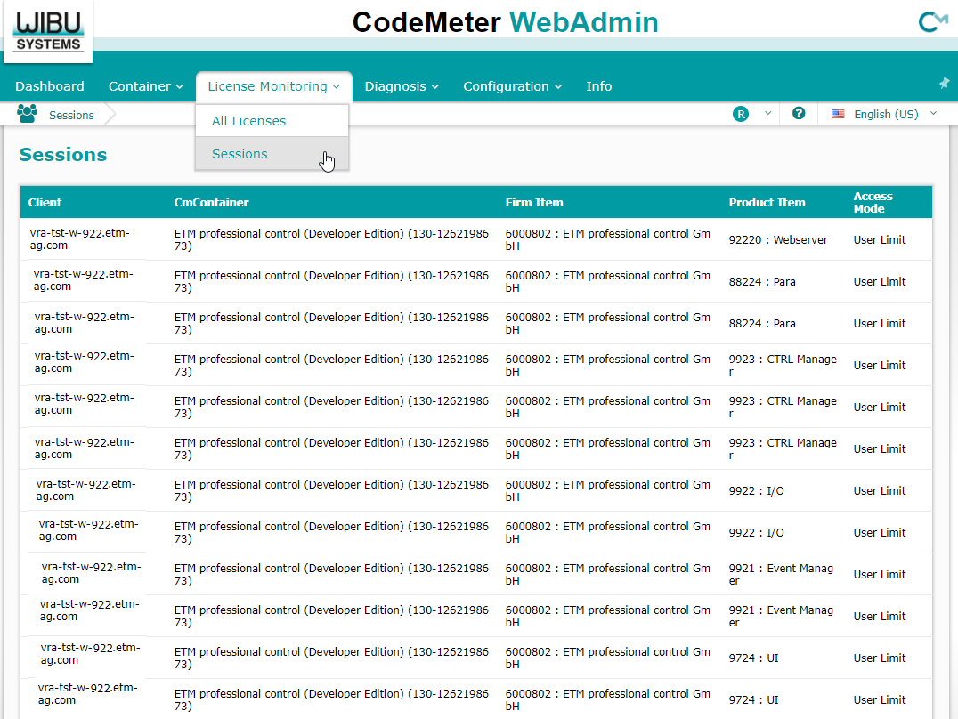The width and height of the screenshot is (958, 719).
Task: Click the CmContainer cell in the Webserver row
Action: 331,240
